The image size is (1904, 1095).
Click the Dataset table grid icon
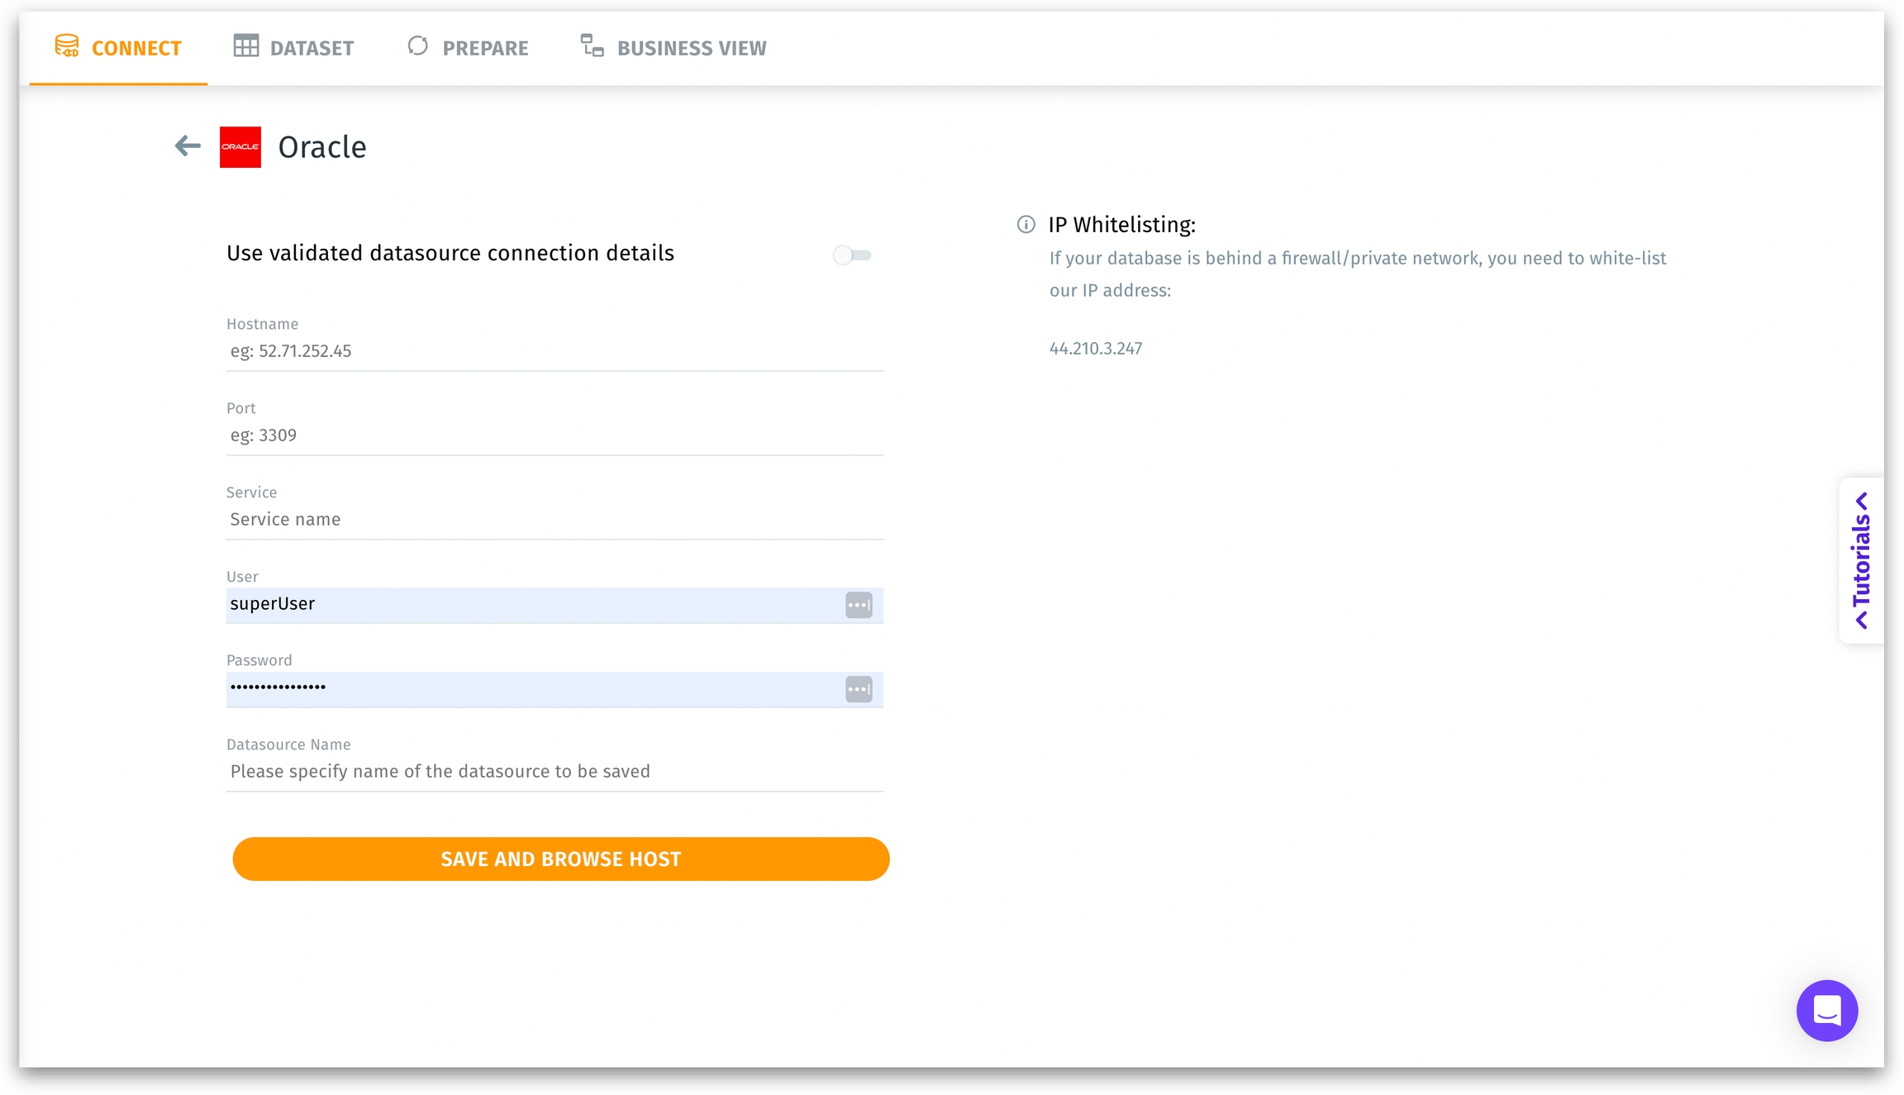[x=245, y=46]
